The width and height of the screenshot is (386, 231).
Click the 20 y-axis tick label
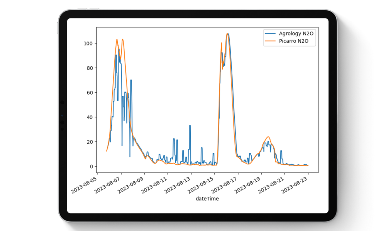point(90,142)
